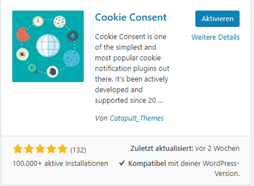
Task: Open the Weitere Details link
Action: coord(216,37)
